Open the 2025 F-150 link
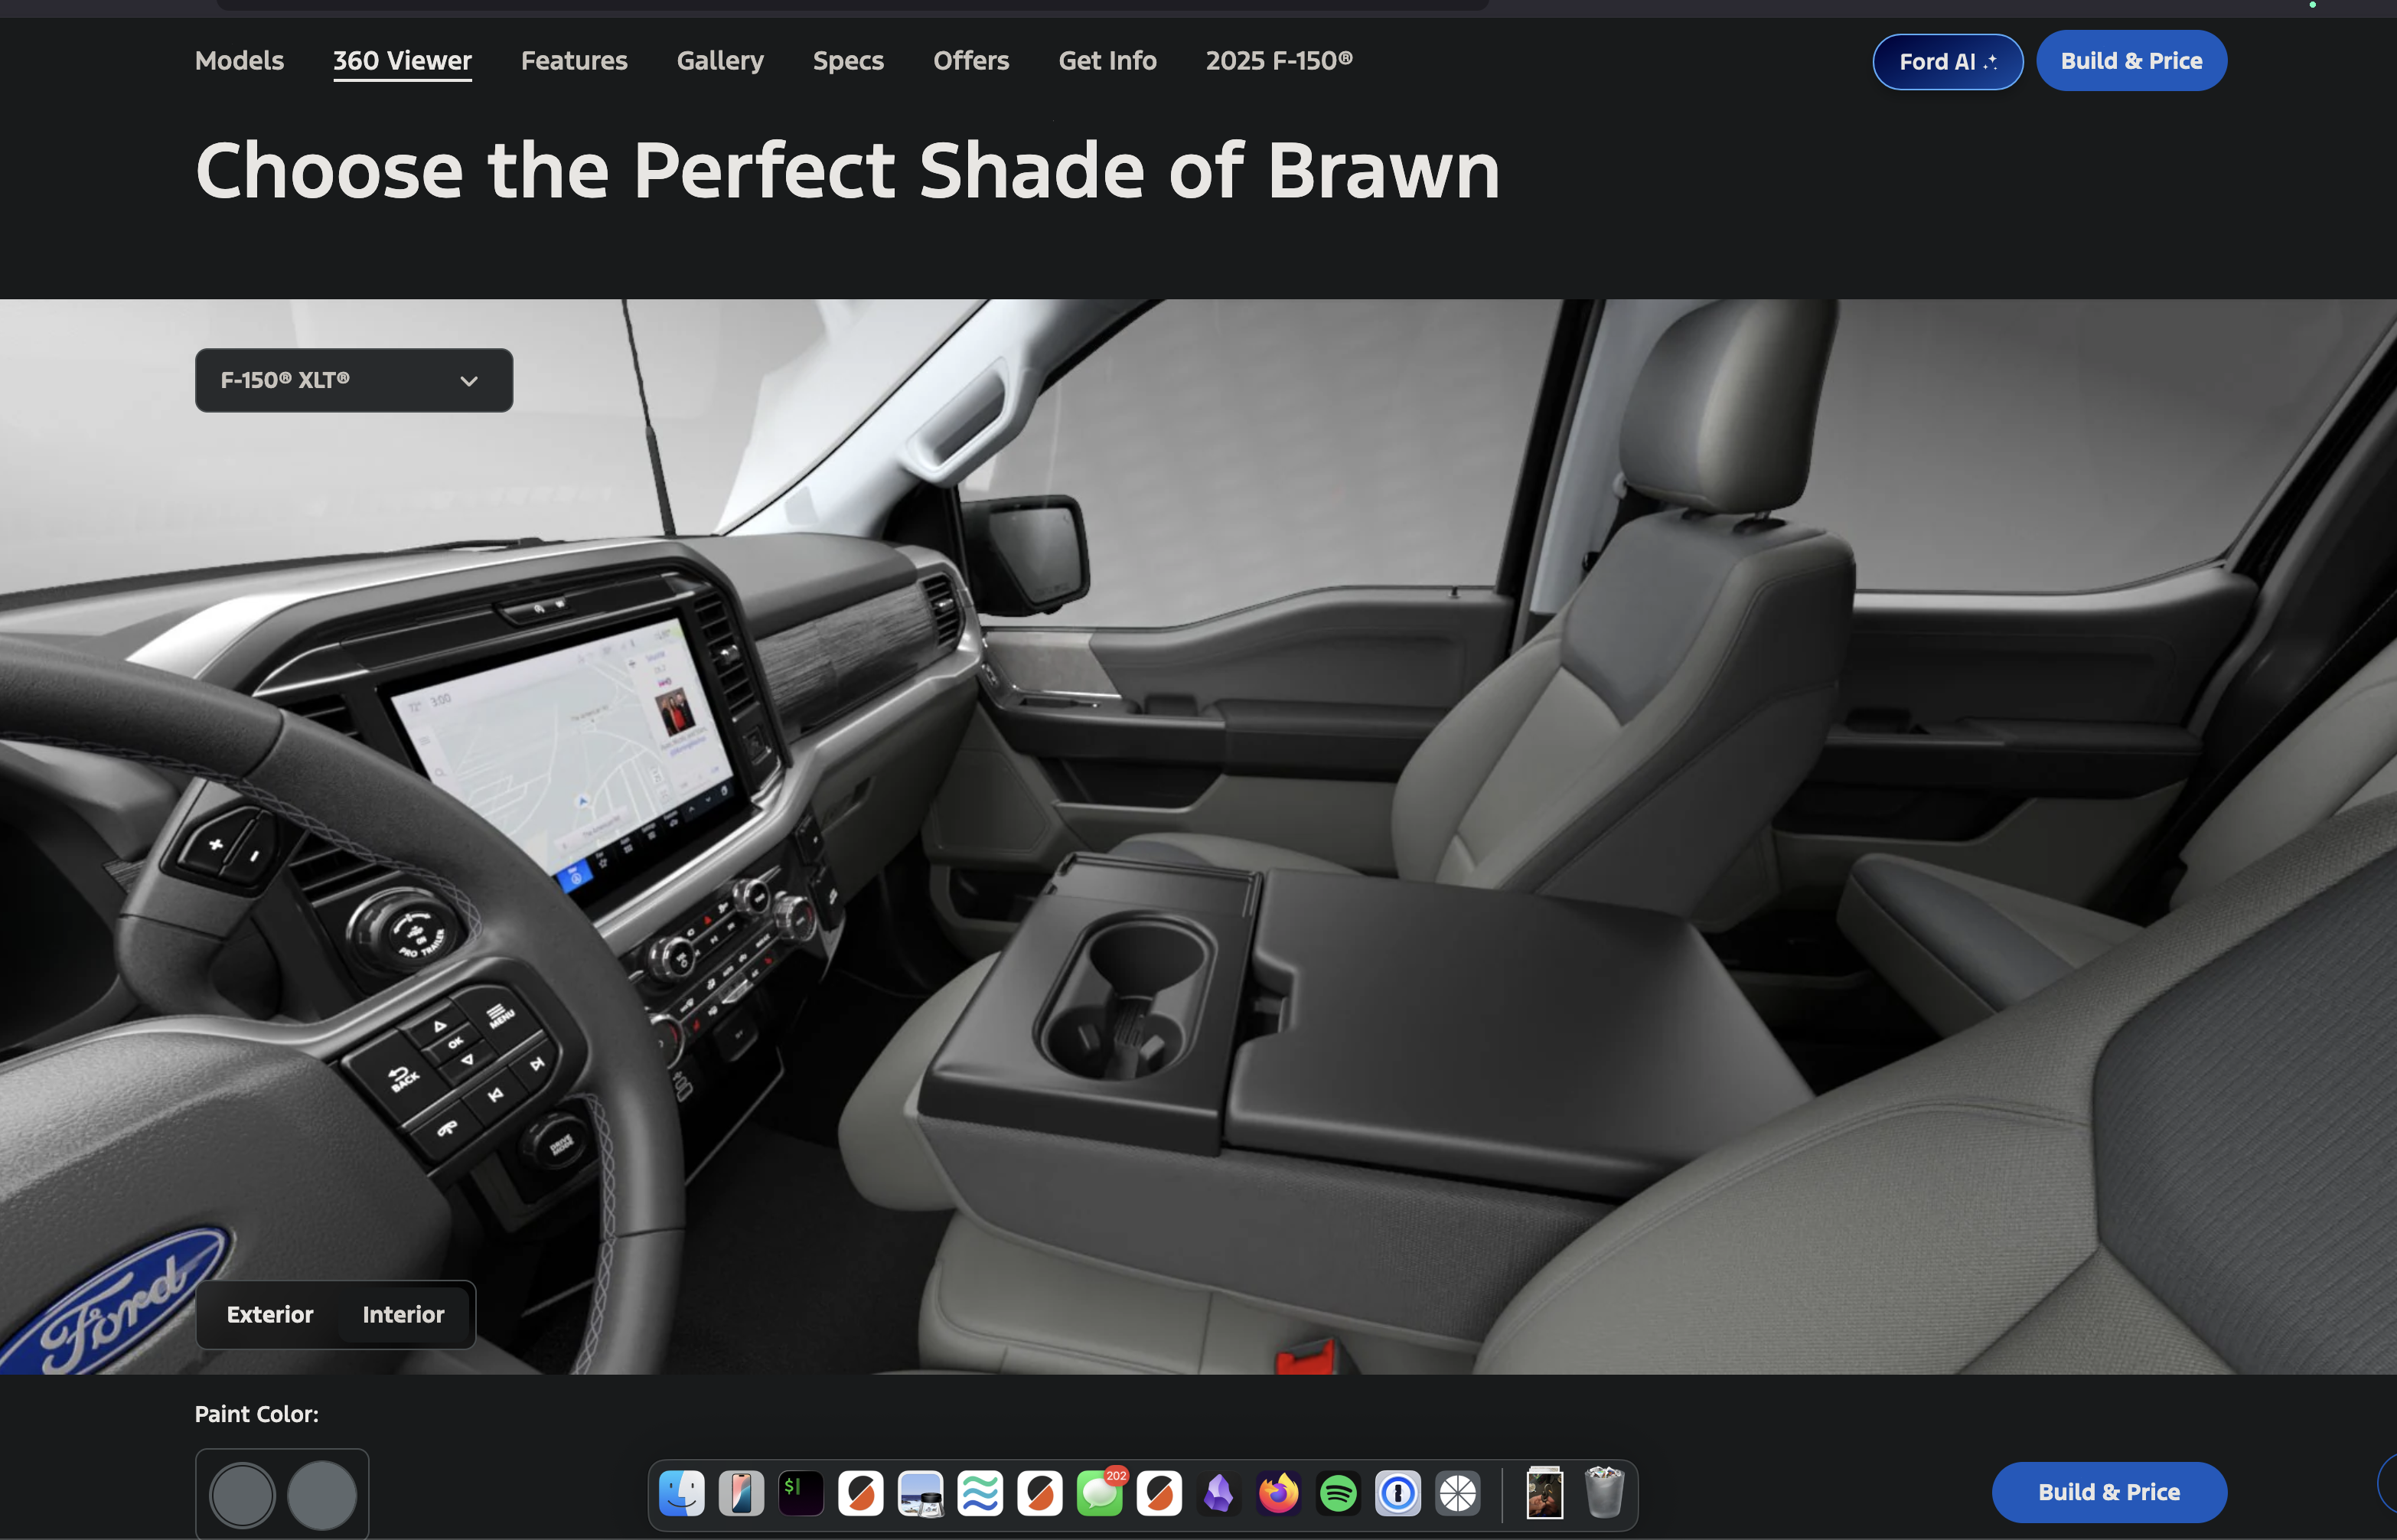Screen dimensions: 2397x1540 click(x=1280, y=61)
